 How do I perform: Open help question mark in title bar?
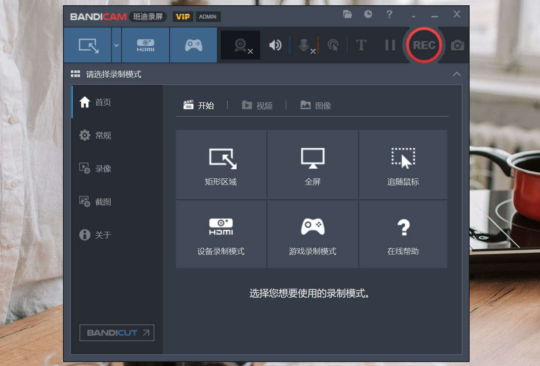click(x=389, y=14)
